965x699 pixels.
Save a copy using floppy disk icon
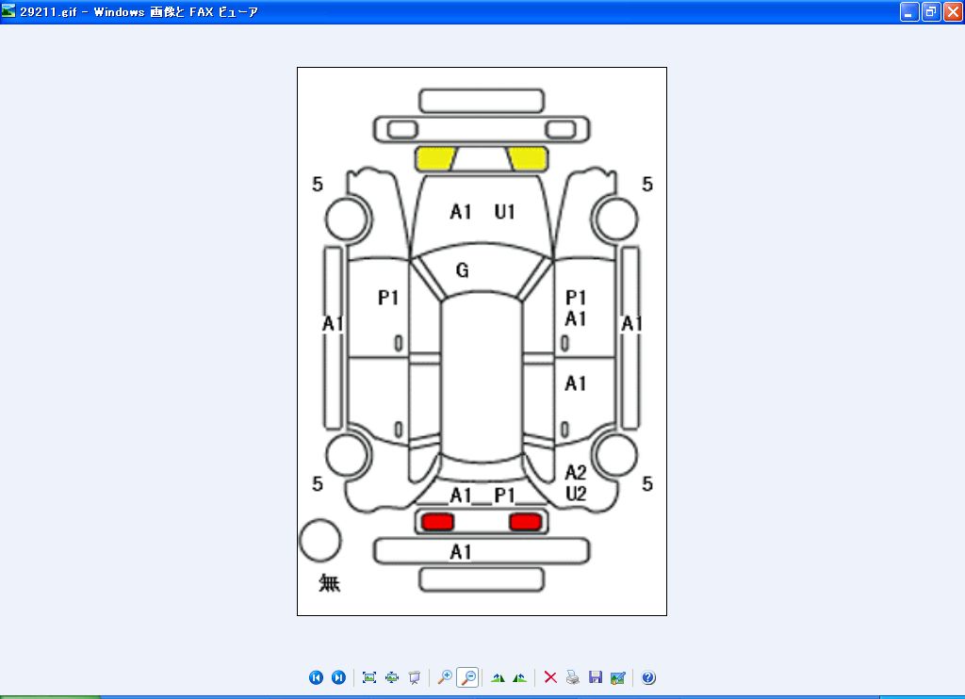click(x=595, y=677)
